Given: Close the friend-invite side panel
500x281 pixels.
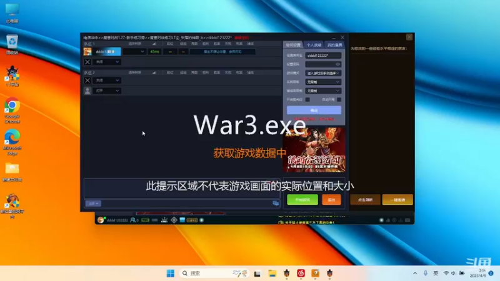Looking at the screenshot, I should point(409,37).
